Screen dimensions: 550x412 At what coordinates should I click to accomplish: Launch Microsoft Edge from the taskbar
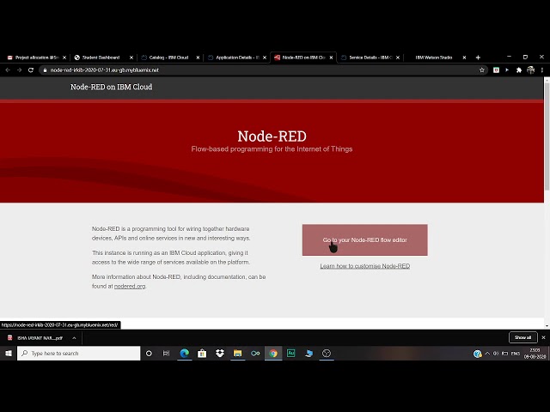click(x=184, y=353)
